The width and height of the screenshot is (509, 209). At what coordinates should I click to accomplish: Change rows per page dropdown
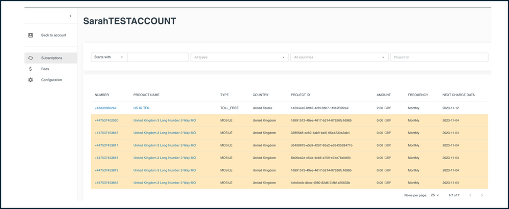point(435,195)
